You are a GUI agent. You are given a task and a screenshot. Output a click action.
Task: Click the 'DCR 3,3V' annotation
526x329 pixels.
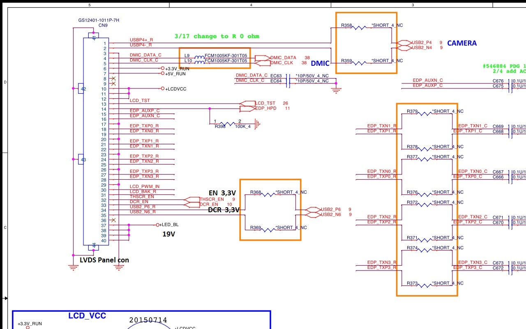pos(224,210)
